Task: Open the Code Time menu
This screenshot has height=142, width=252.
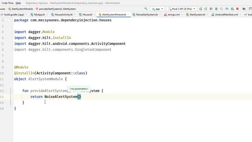Action: click(x=7, y=3)
